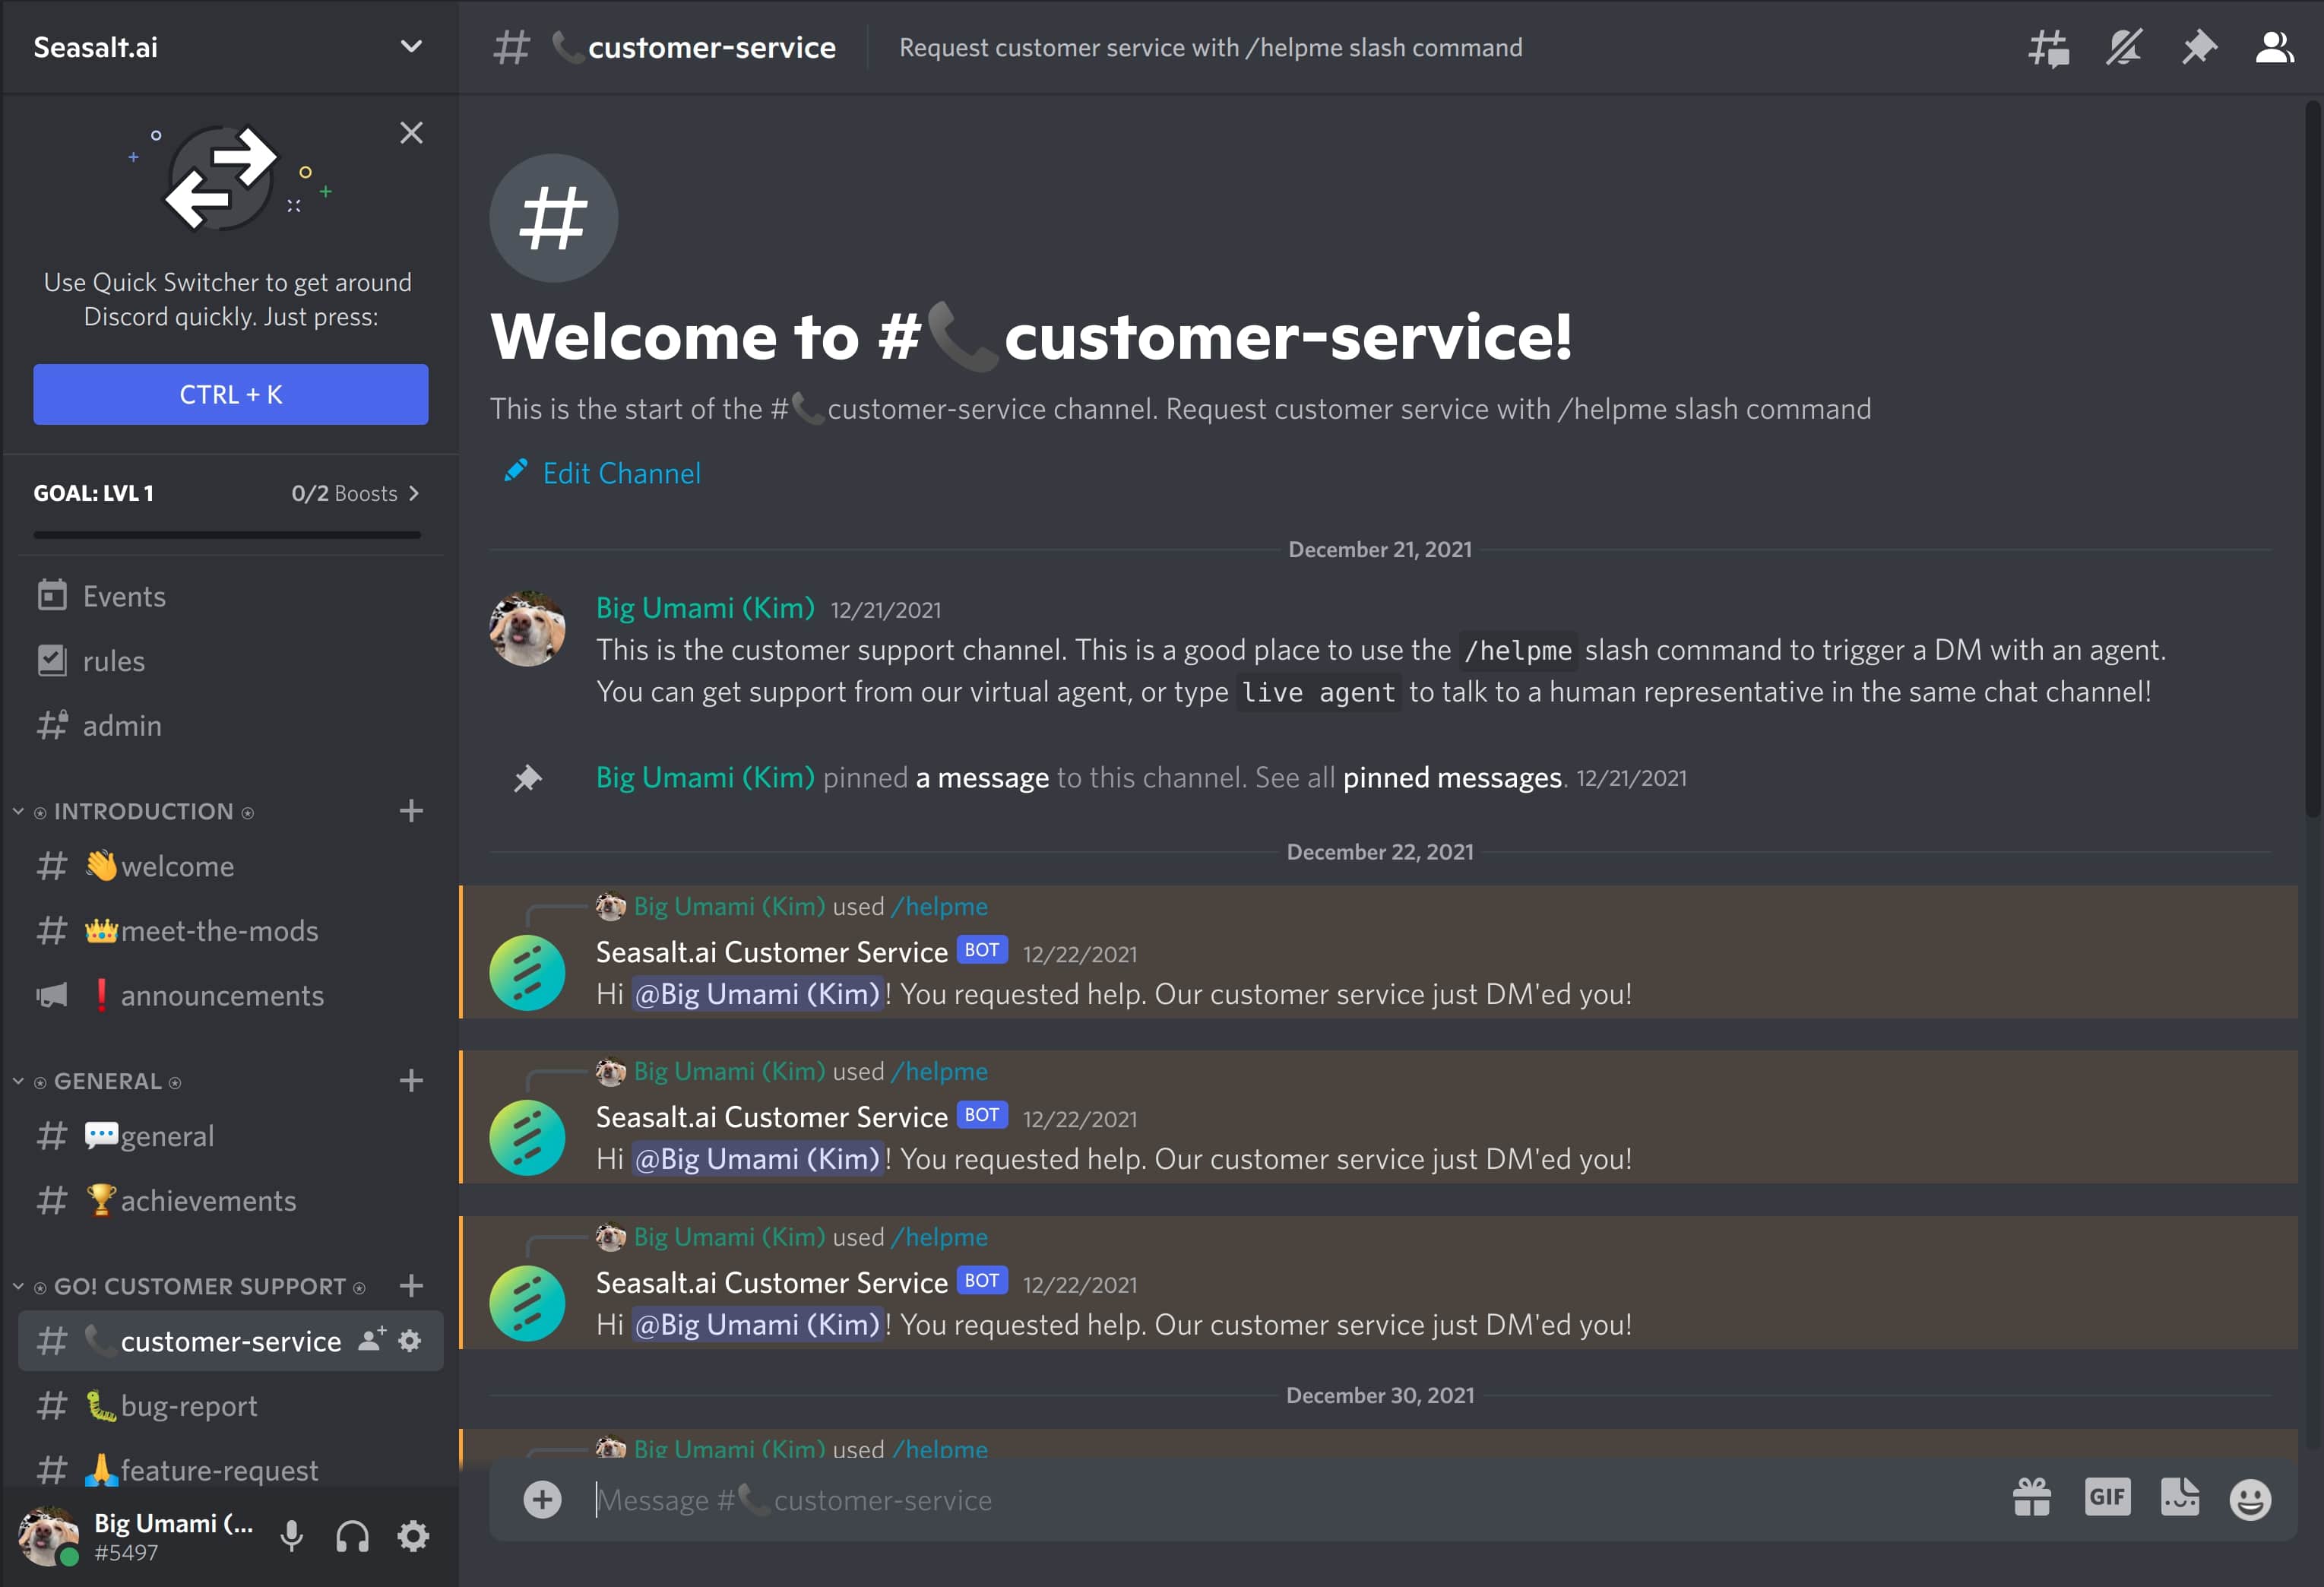Open notification settings for the channel
Viewport: 2324px width, 1587px height.
[2124, 47]
